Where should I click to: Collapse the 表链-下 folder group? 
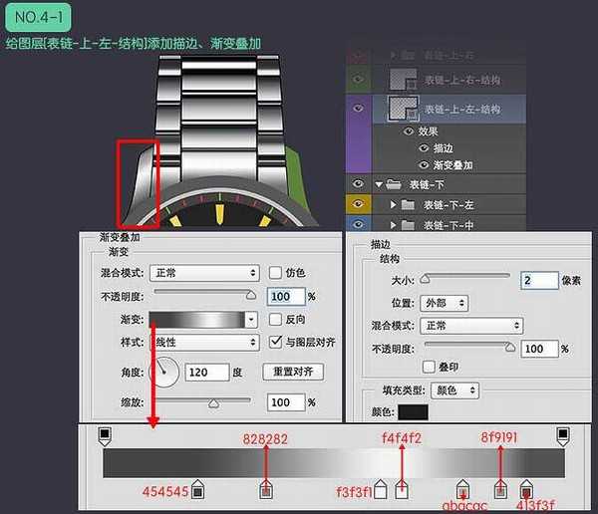tap(378, 184)
